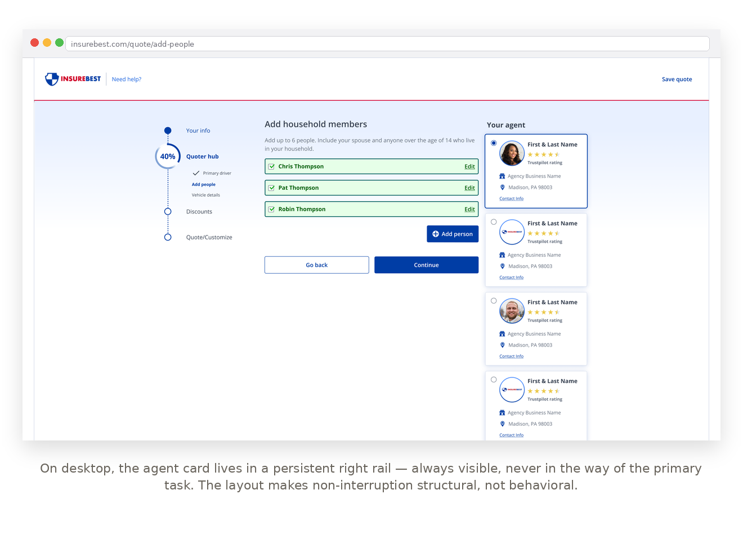This screenshot has height=552, width=743.
Task: Click the fourth agent's InsureBest logo avatar
Action: pos(512,390)
